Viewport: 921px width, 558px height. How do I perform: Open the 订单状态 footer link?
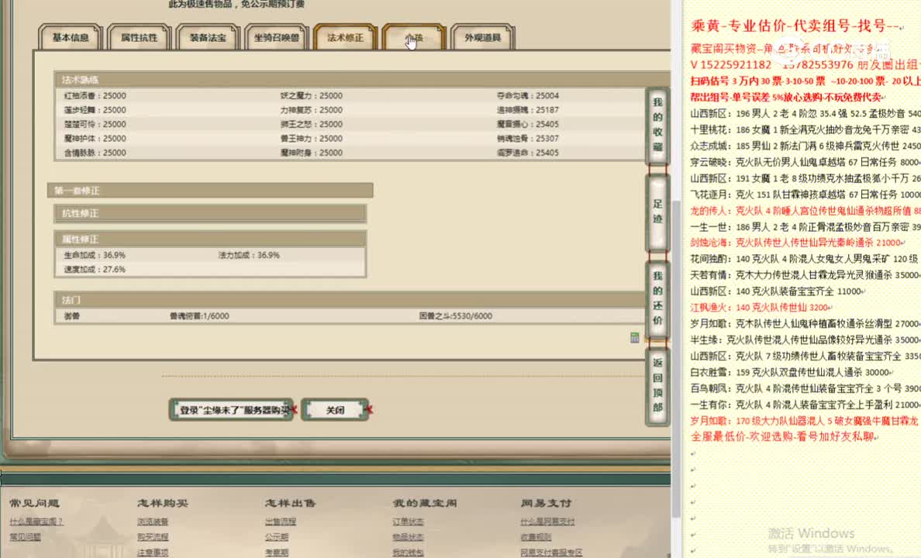pos(409,522)
